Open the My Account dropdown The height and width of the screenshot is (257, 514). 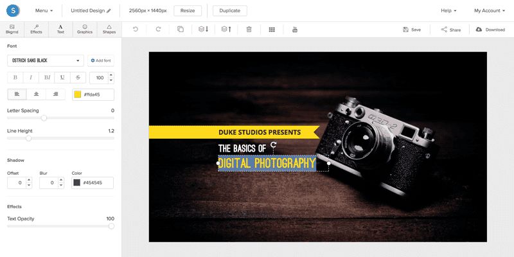click(x=489, y=10)
